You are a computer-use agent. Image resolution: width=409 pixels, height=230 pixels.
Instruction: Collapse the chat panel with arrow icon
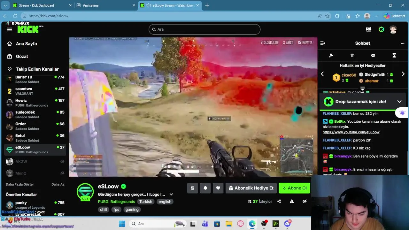tap(323, 43)
